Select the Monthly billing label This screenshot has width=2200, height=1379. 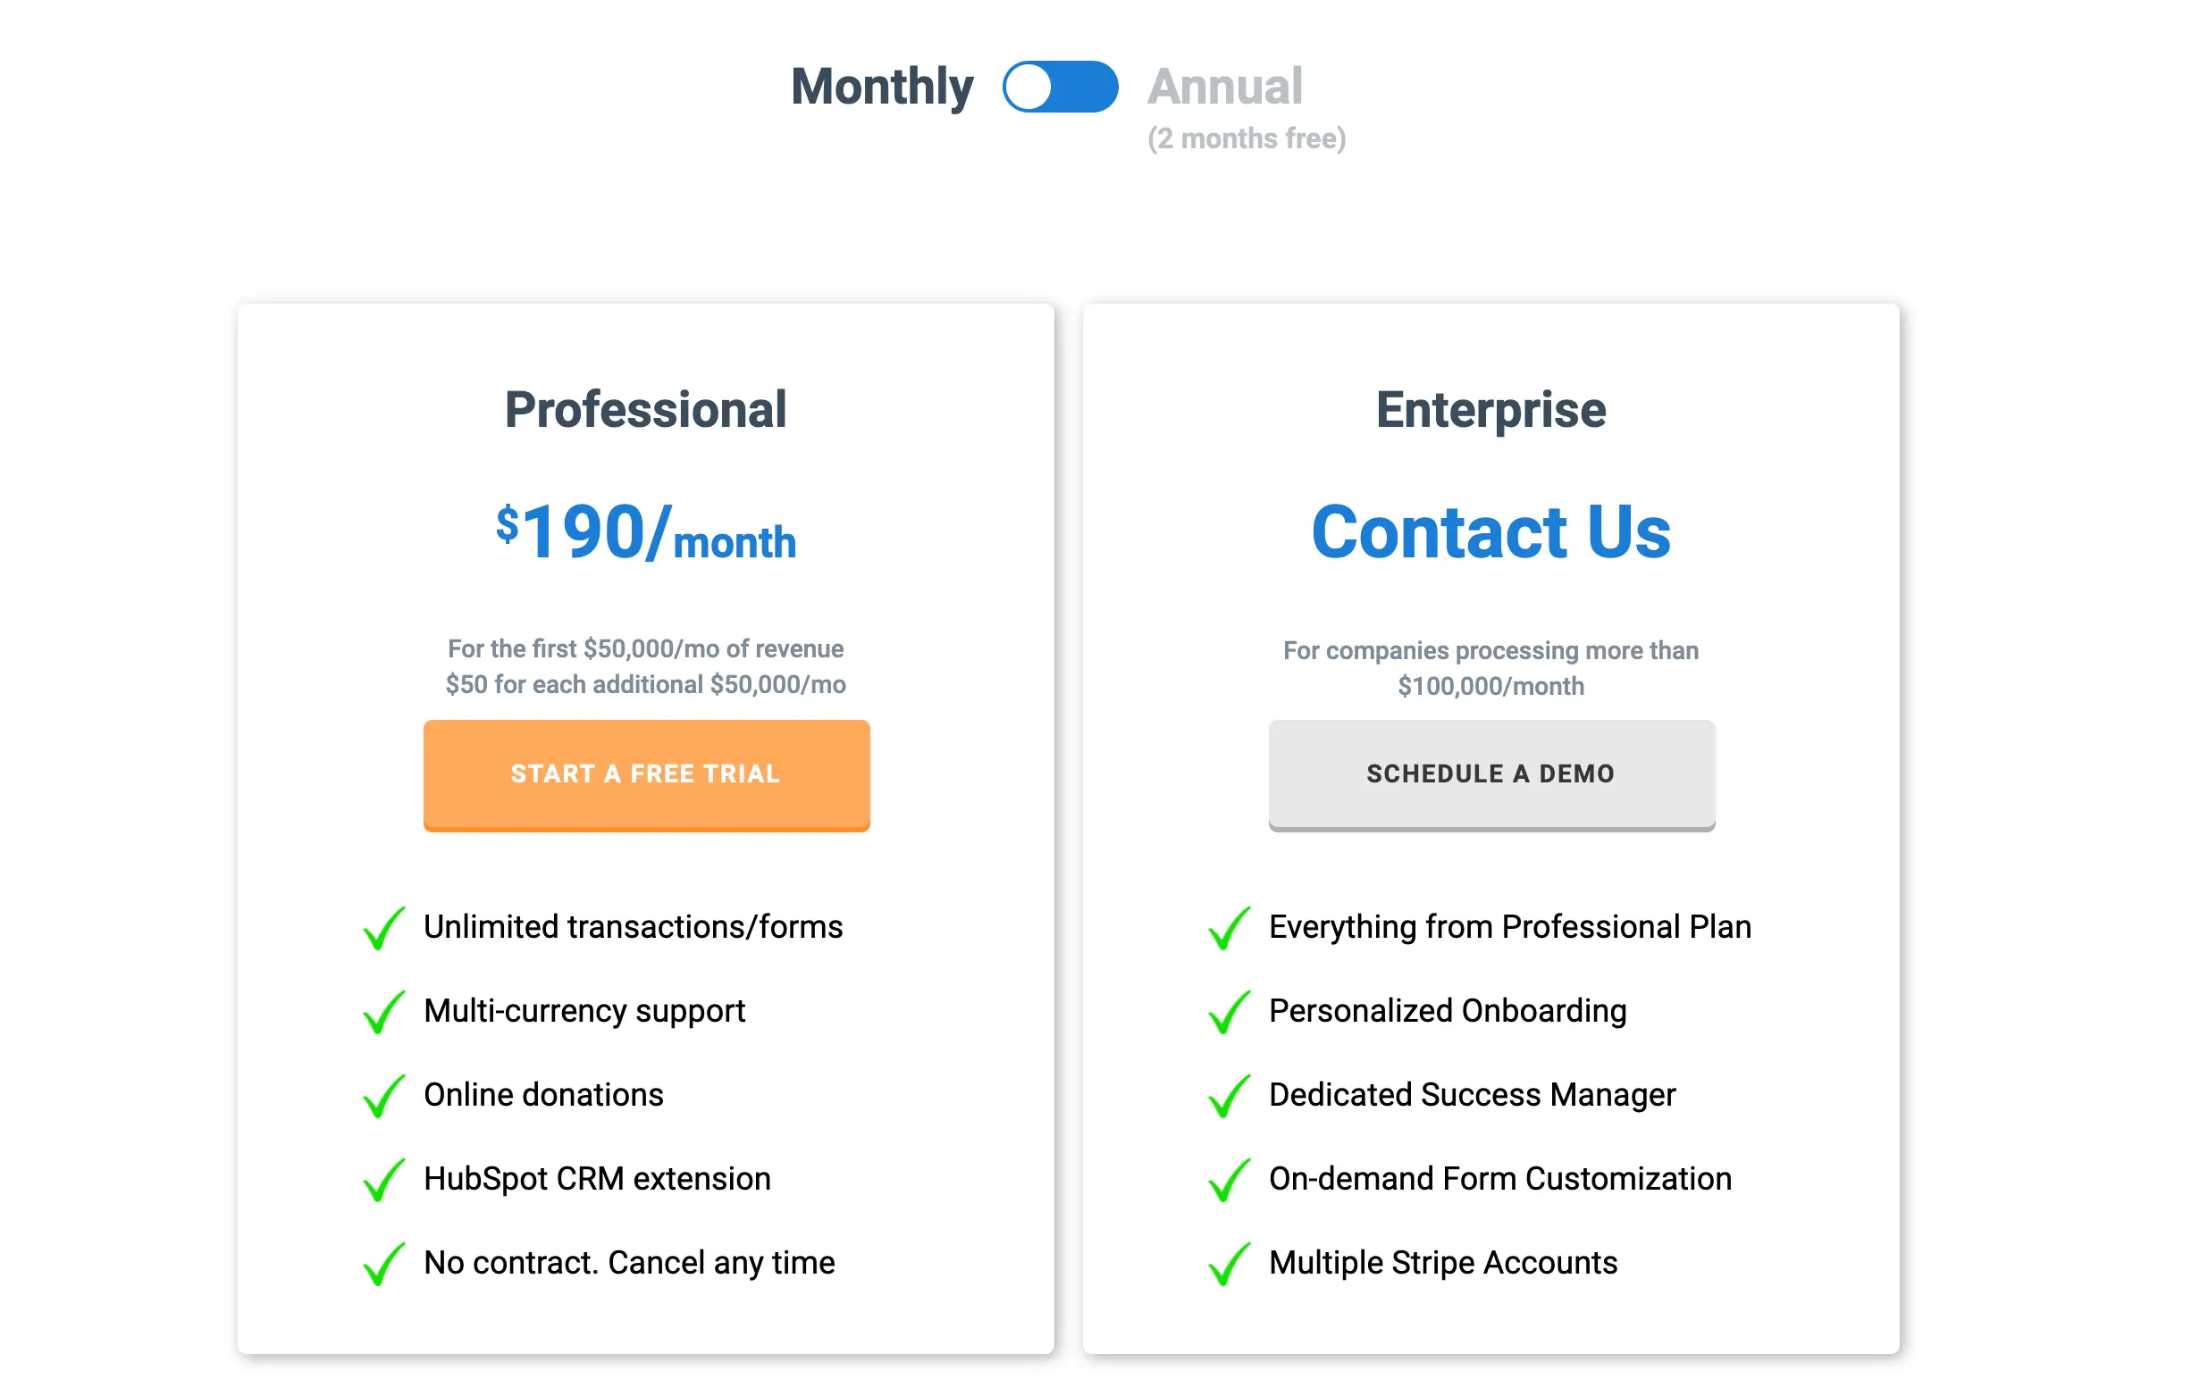pyautogui.click(x=881, y=88)
